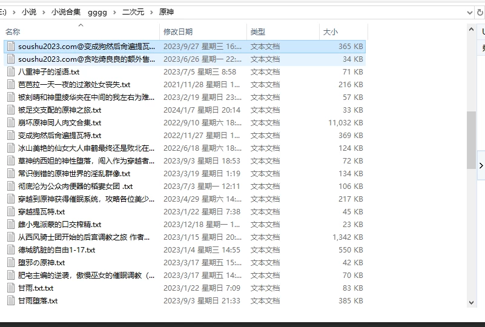Select the file icon in the 71 KB row
The width and height of the screenshot is (485, 327).
click(11, 72)
